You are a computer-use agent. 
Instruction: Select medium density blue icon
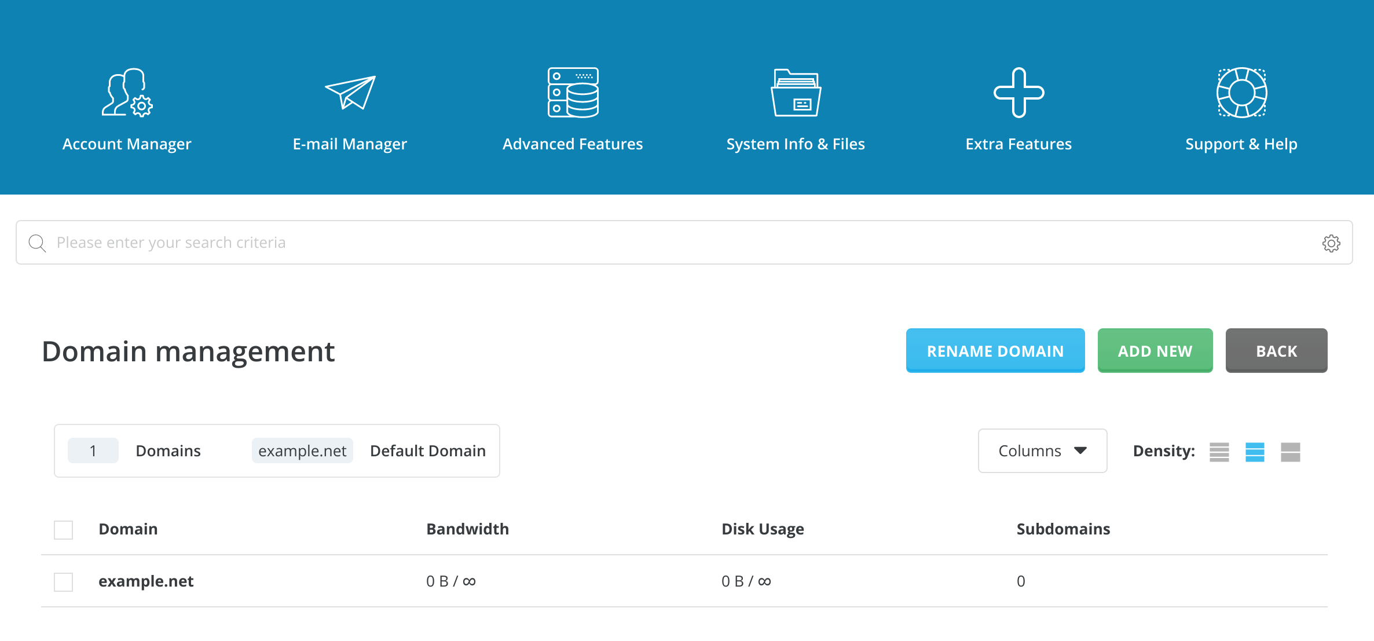[x=1255, y=452]
